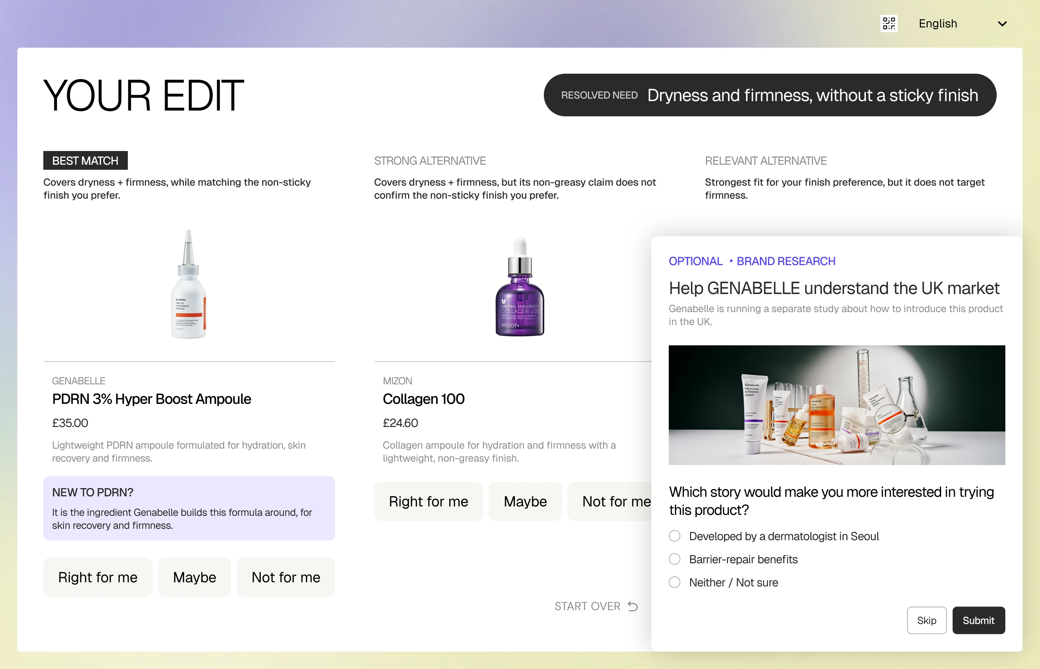This screenshot has height=669, width=1040.
Task: Click the 'Collagen 100' product title
Action: (x=423, y=399)
